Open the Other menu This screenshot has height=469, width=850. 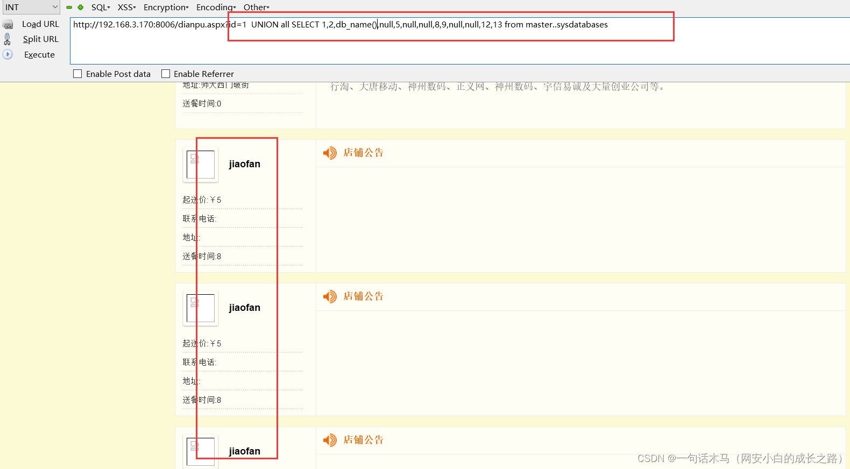click(257, 8)
